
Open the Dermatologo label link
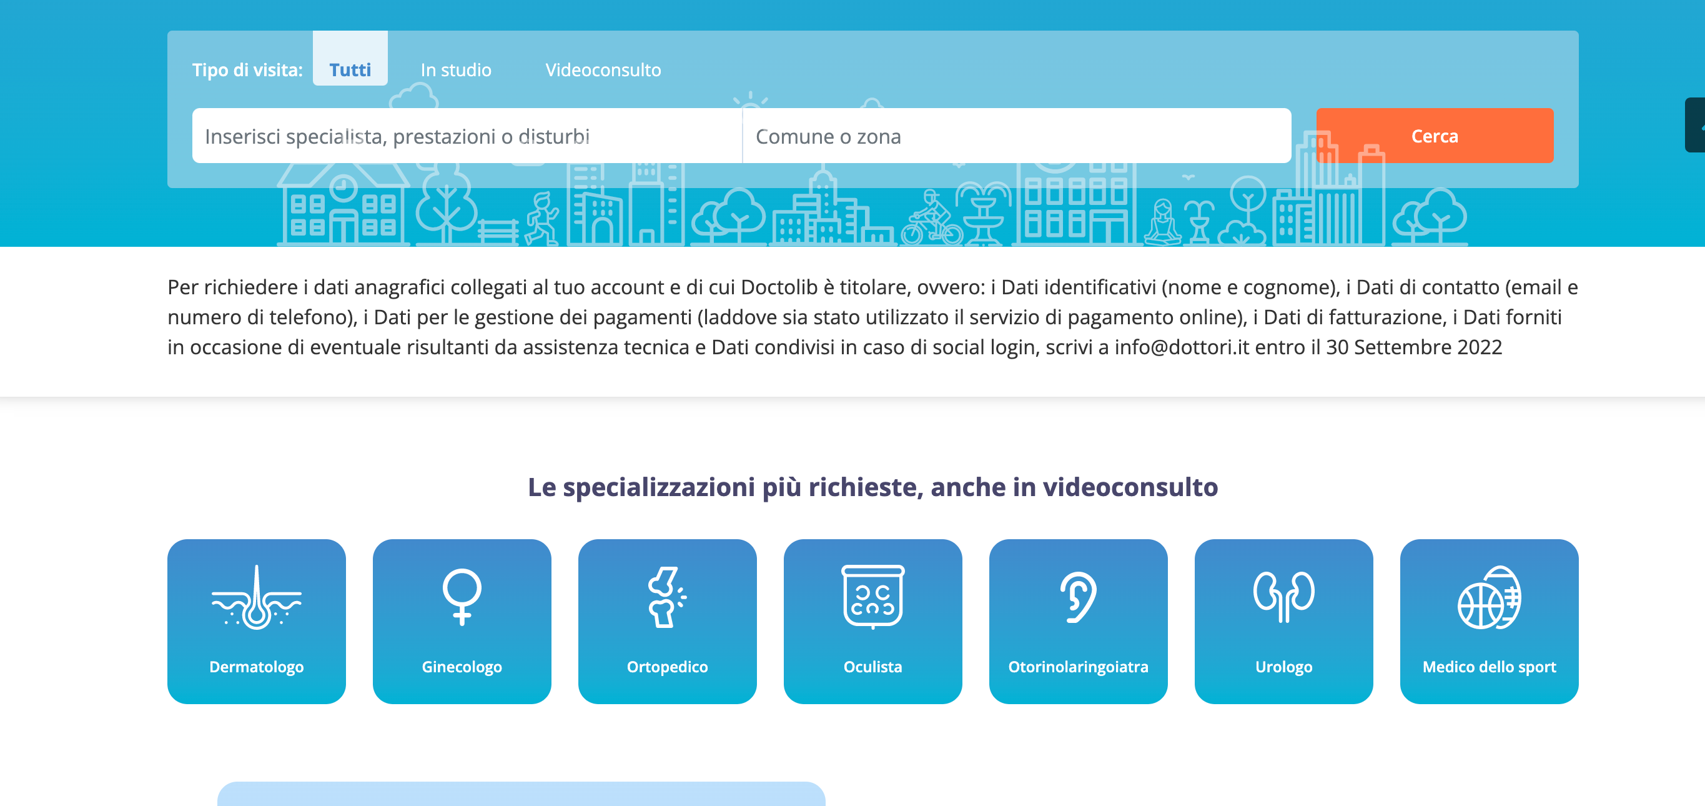point(257,667)
